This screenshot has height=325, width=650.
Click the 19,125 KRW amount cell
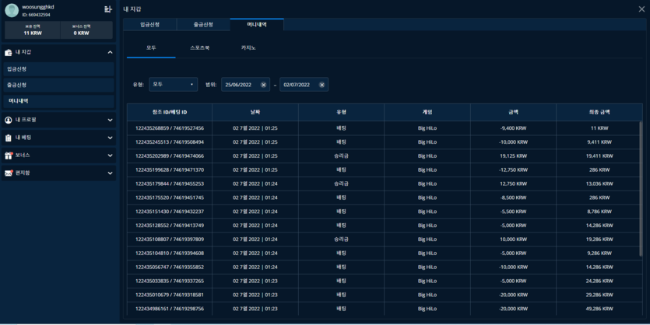click(x=513, y=156)
